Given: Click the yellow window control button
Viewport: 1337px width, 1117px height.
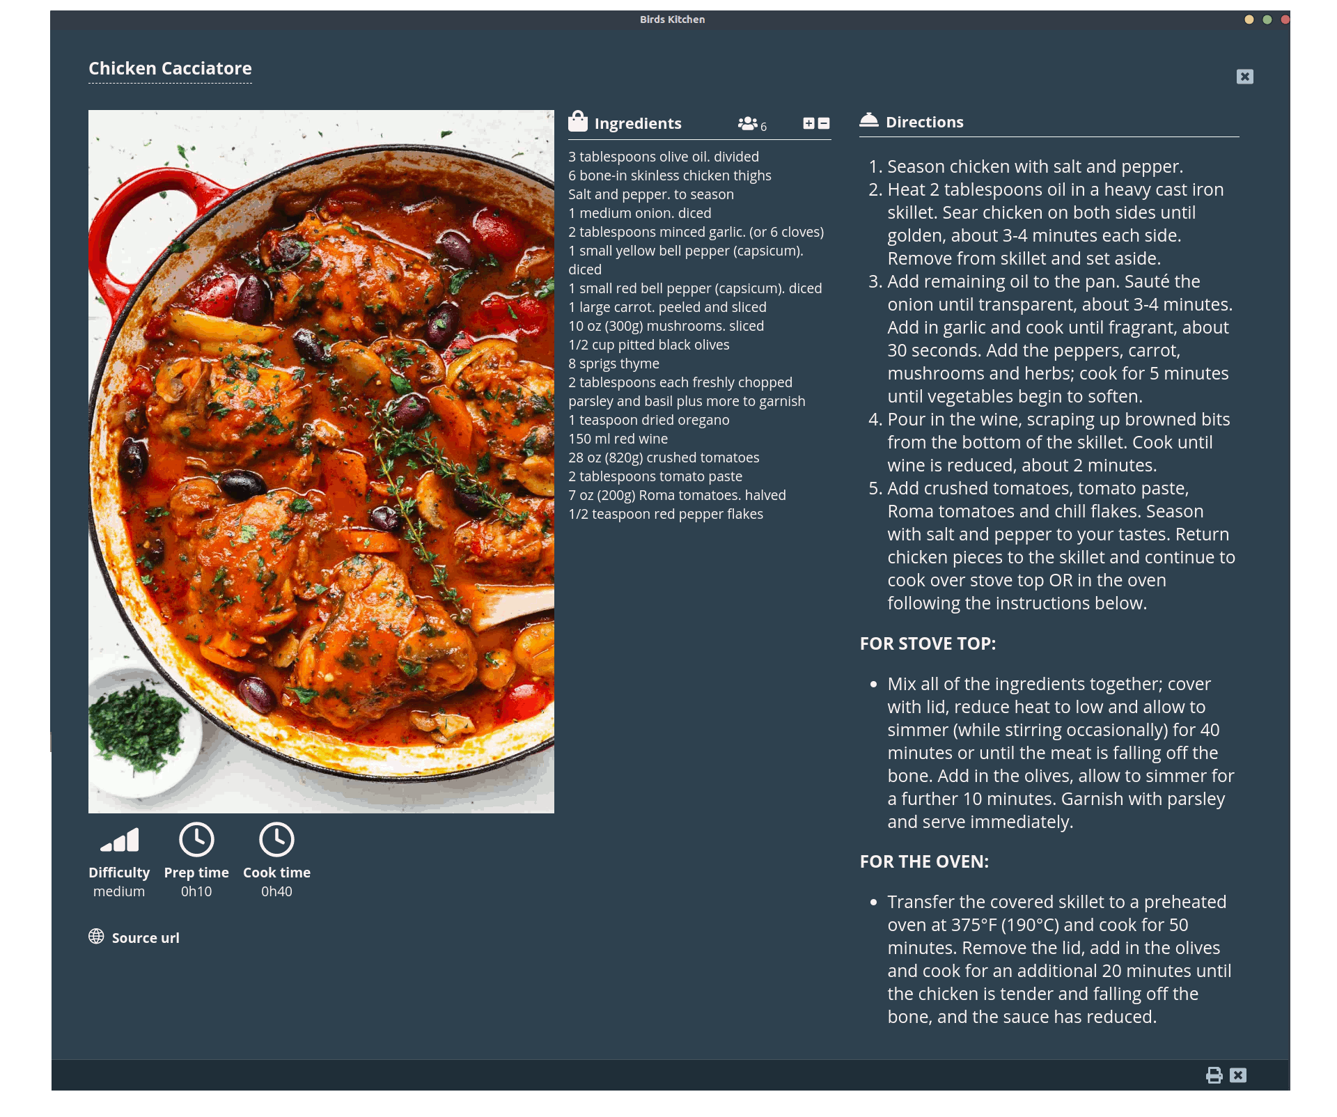Looking at the screenshot, I should pyautogui.click(x=1249, y=19).
